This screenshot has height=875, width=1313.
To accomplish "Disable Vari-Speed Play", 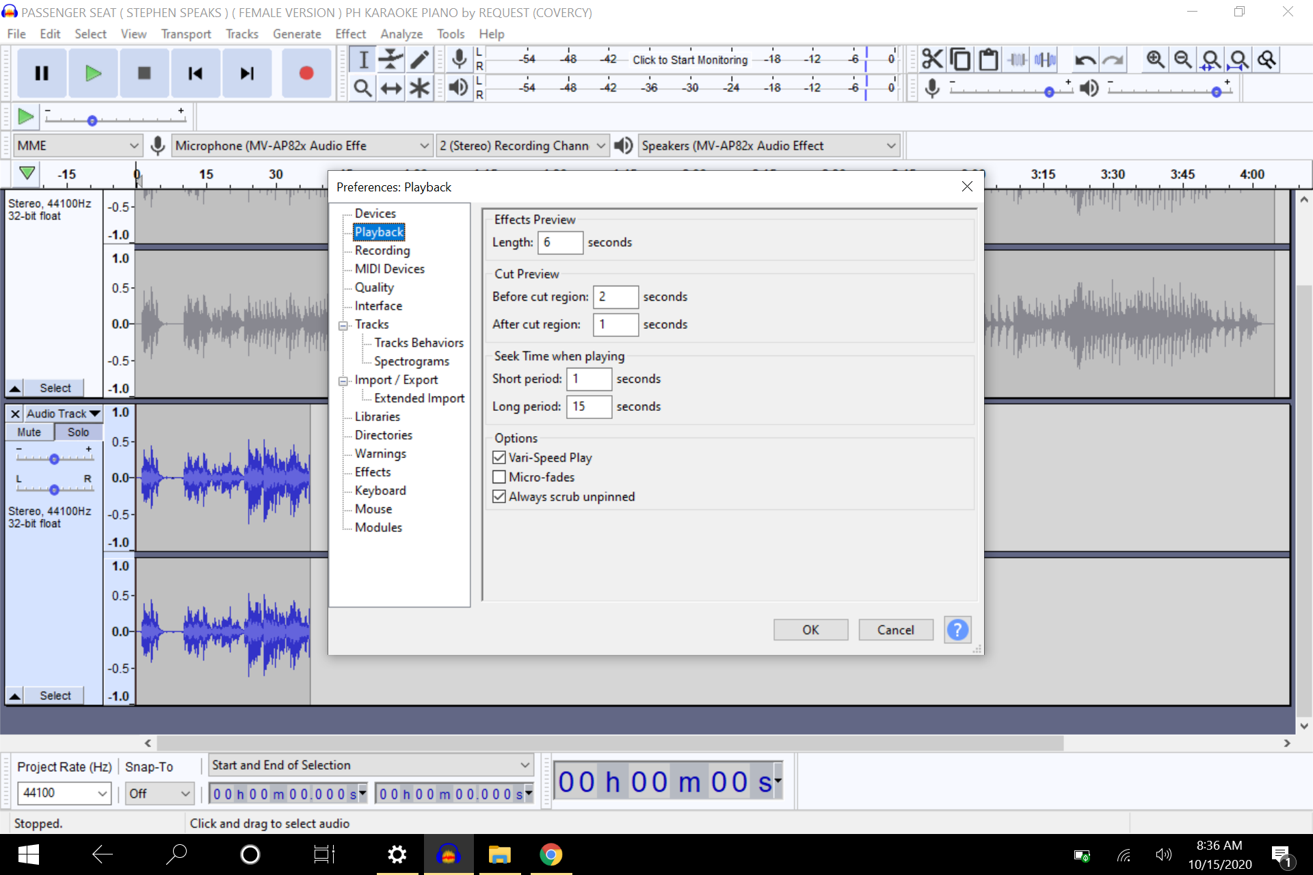I will [x=499, y=457].
